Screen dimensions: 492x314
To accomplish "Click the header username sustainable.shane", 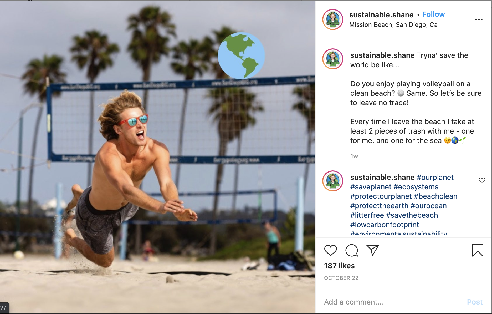I will tap(381, 15).
